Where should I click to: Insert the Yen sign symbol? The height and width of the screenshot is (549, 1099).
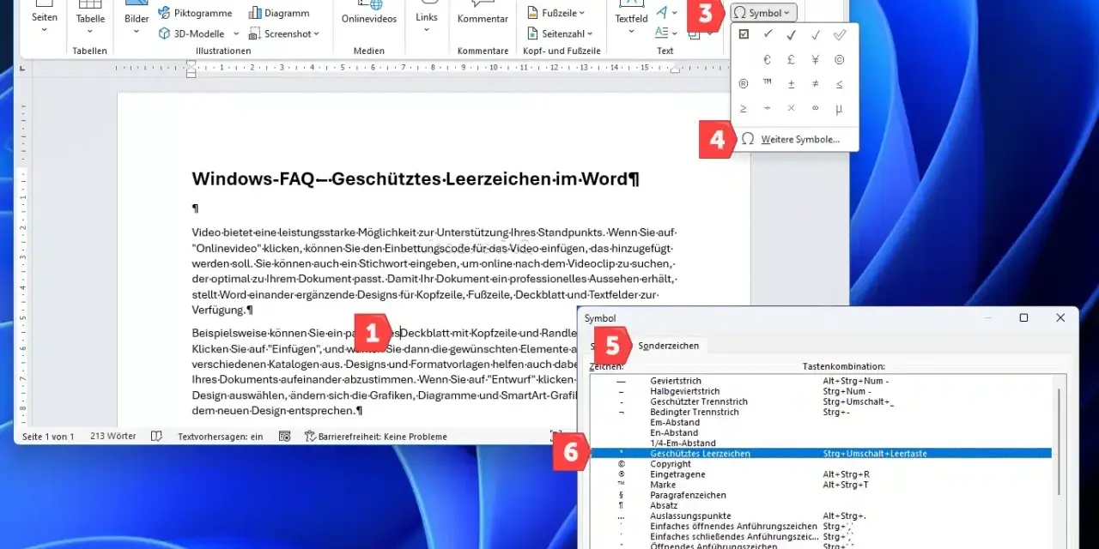pos(815,59)
